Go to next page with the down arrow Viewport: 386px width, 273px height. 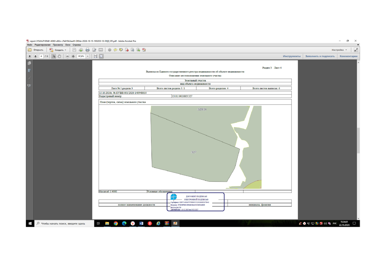pos(36,56)
